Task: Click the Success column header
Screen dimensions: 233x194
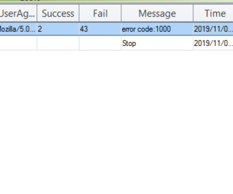Action: (x=58, y=14)
